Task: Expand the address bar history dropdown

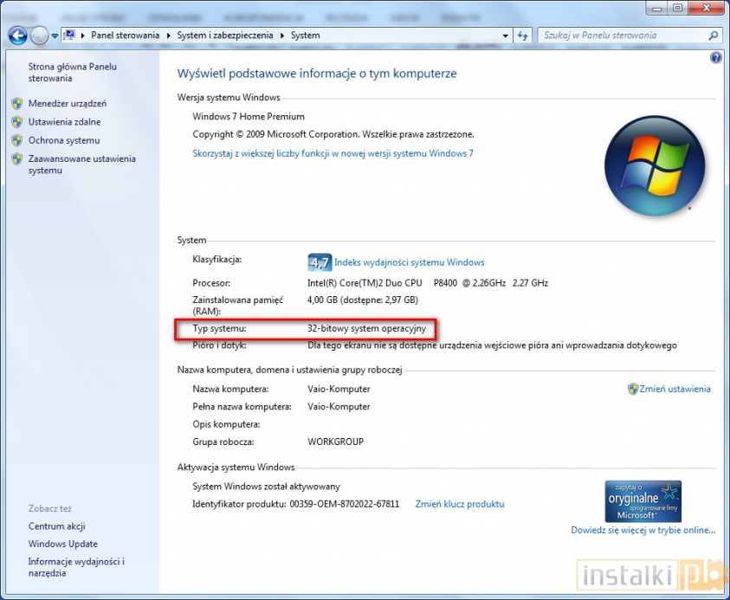Action: [x=506, y=35]
